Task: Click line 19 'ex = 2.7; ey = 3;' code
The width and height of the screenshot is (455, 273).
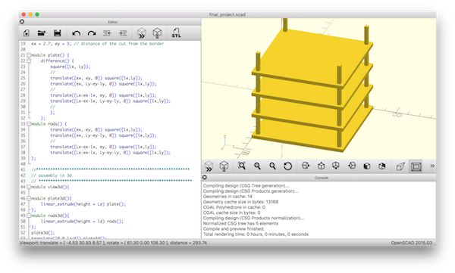Action: point(97,44)
